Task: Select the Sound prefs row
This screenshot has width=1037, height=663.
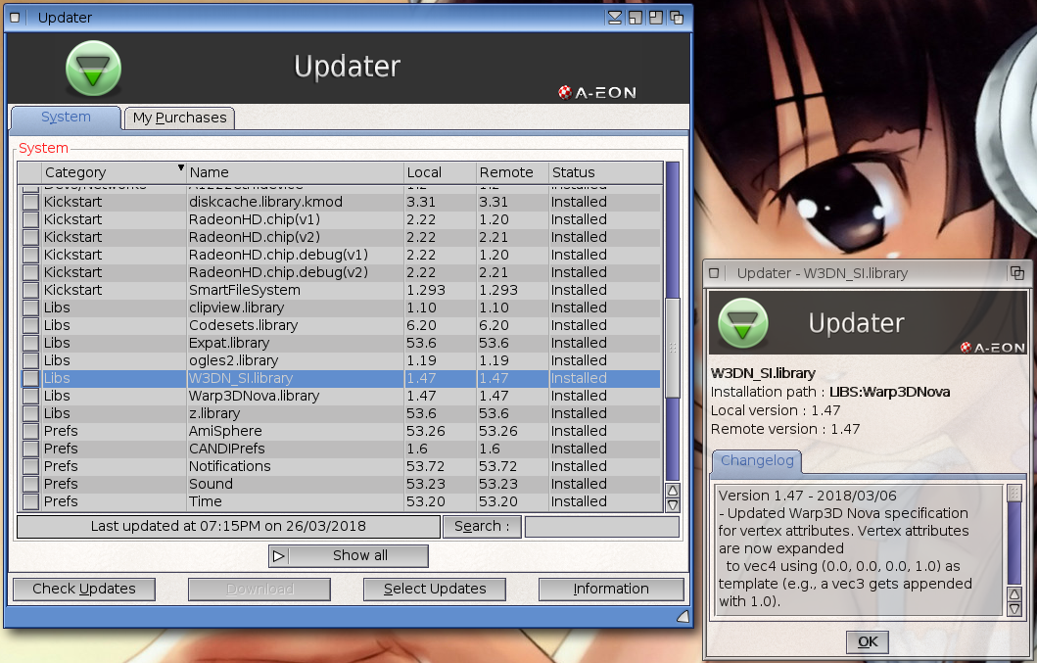Action: coord(340,484)
